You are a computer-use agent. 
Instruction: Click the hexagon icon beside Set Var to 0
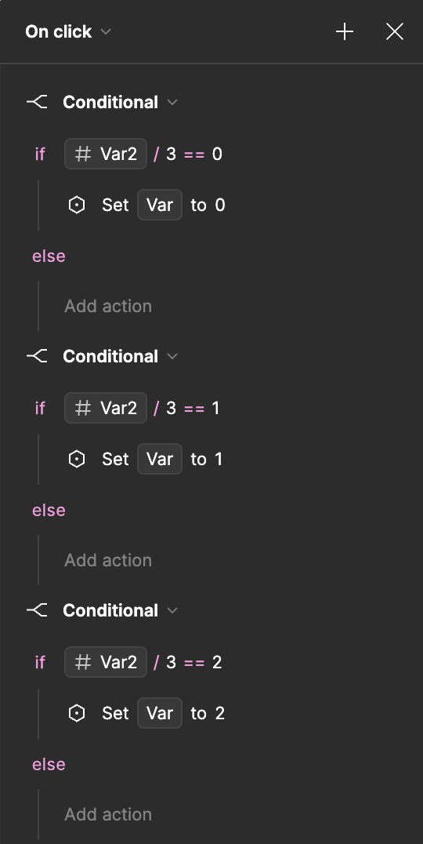[77, 205]
